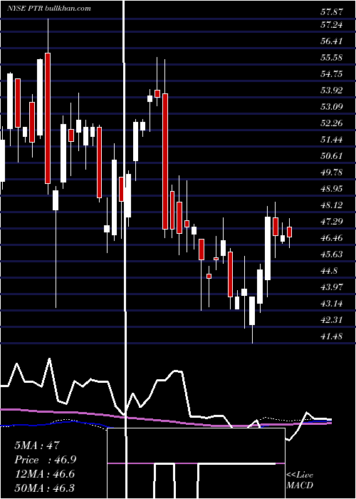The height and width of the screenshot is (499, 356).
Task: Click the tallest red candlestick peaking near 57.24
Action: click(48, 118)
